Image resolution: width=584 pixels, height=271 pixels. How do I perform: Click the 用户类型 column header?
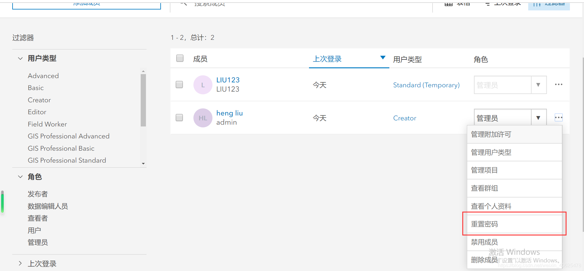click(x=407, y=59)
